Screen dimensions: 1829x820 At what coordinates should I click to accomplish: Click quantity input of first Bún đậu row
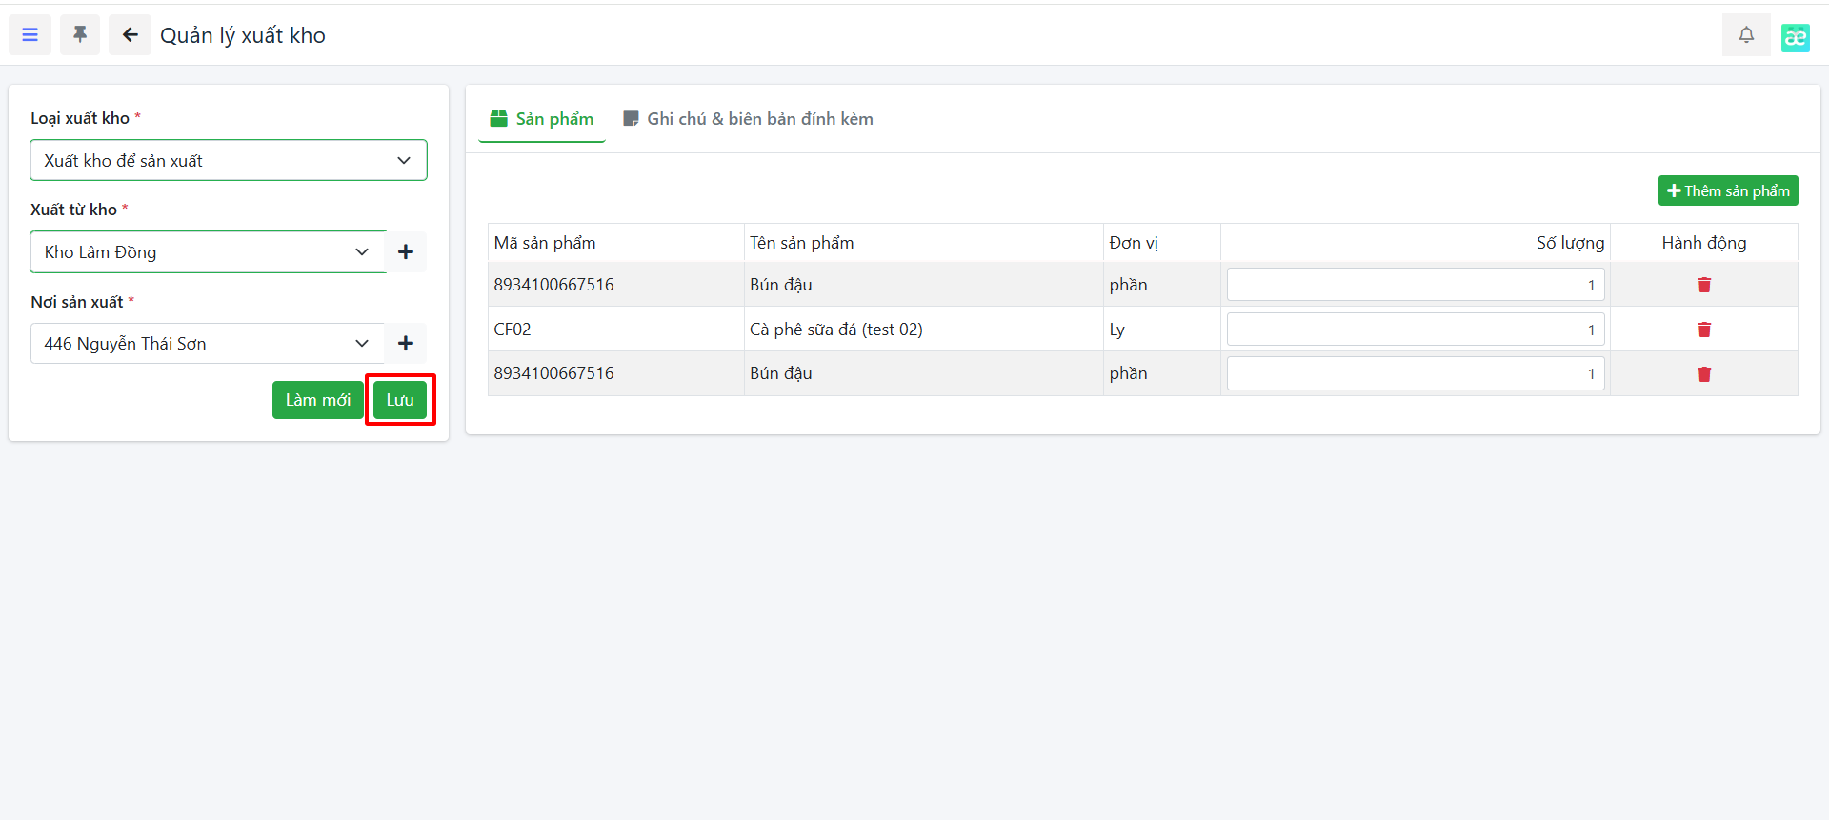point(1415,285)
